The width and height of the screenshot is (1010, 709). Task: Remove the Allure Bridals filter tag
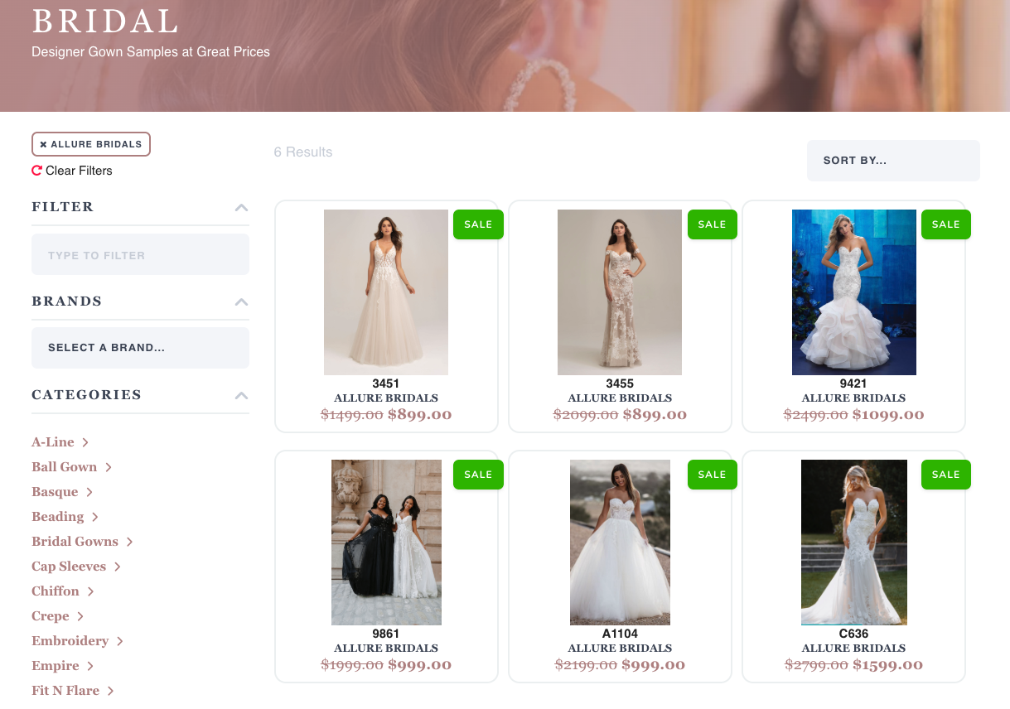[91, 144]
